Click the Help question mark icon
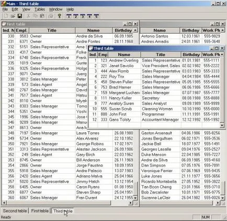Image resolution: width=227 pixels, height=221 pixels. 60,16
